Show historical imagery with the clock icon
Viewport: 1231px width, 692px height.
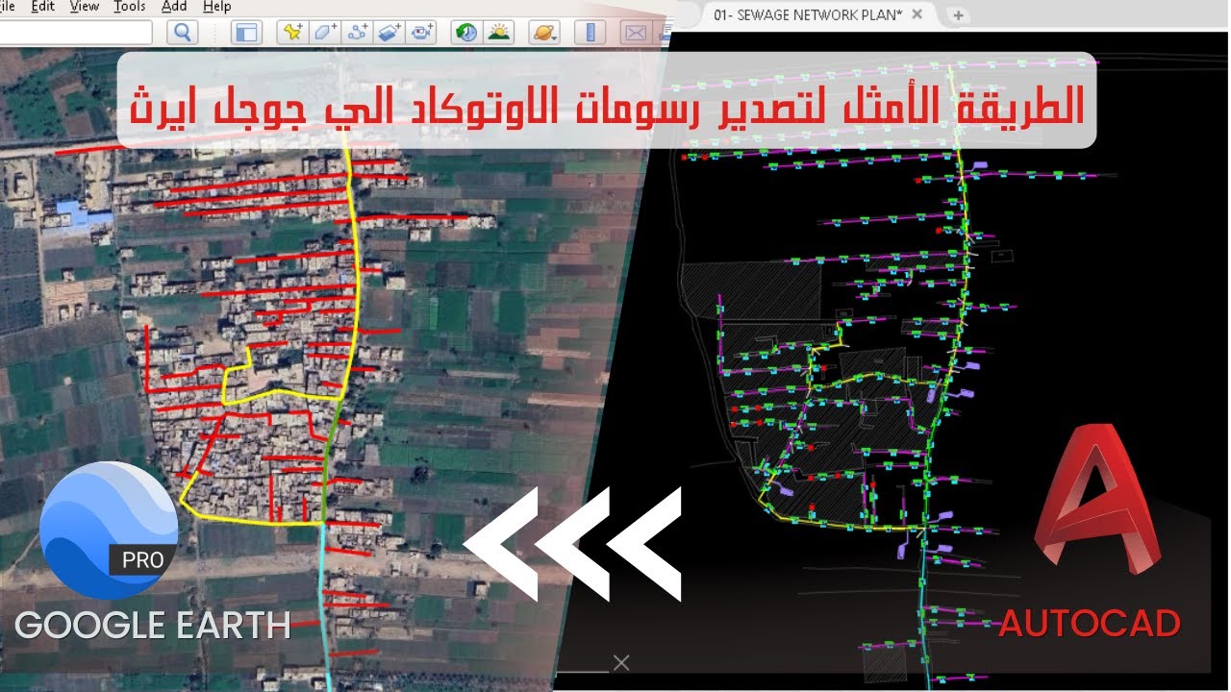[x=466, y=33]
